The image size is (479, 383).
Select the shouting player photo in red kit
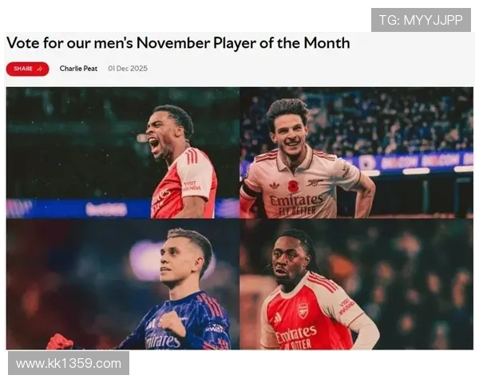(x=123, y=152)
